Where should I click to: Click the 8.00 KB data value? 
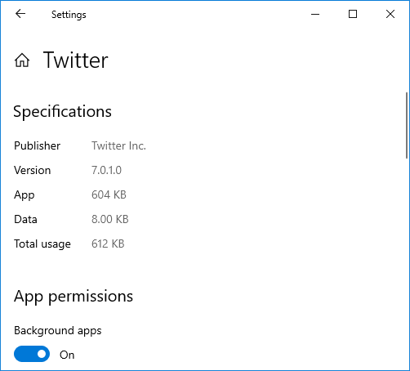(x=110, y=219)
